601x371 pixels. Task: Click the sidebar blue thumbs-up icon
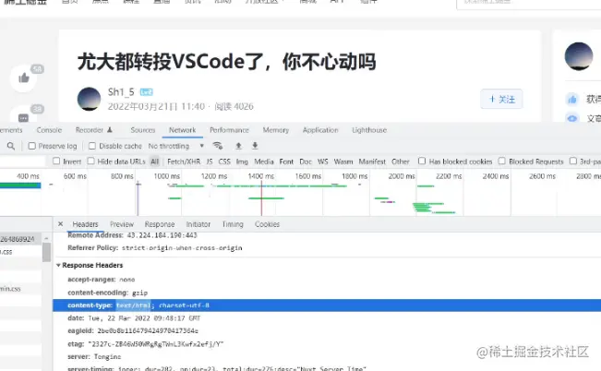(571, 100)
